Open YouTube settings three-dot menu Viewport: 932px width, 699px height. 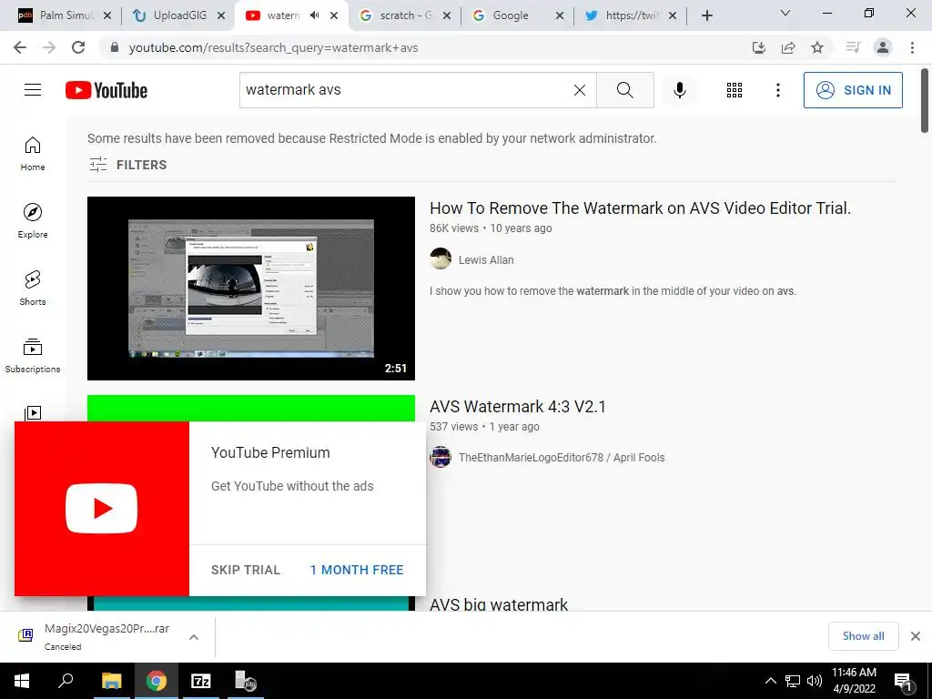tap(777, 90)
